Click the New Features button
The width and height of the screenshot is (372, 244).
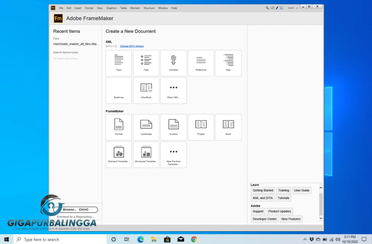tap(291, 219)
